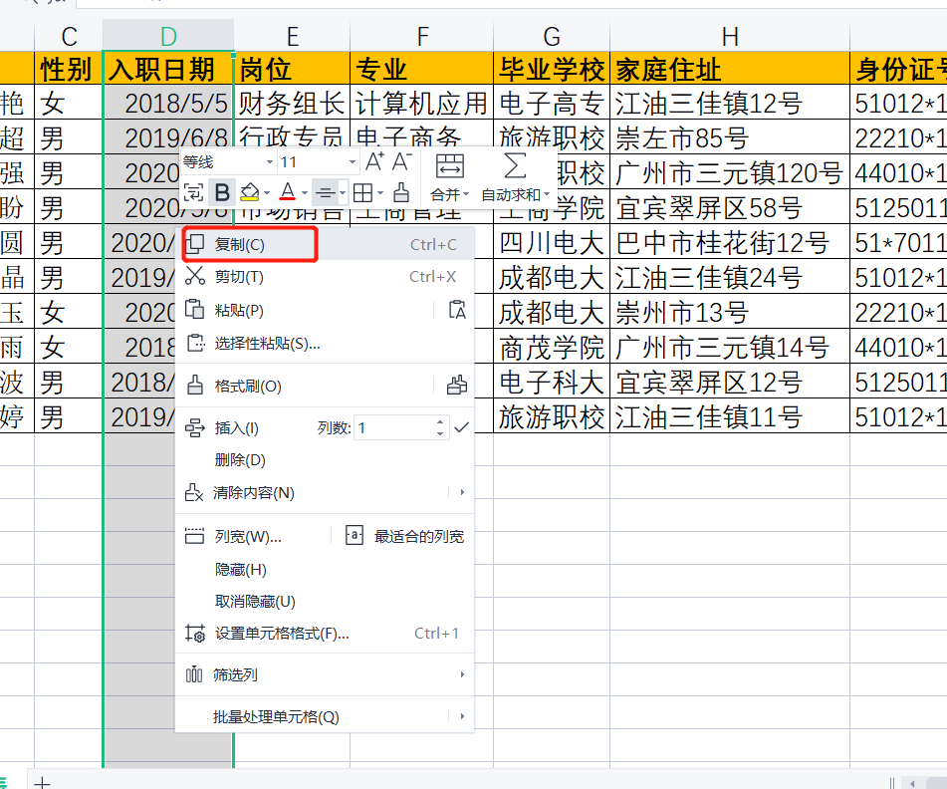Decrease font size with A- icon

pyautogui.click(x=402, y=162)
